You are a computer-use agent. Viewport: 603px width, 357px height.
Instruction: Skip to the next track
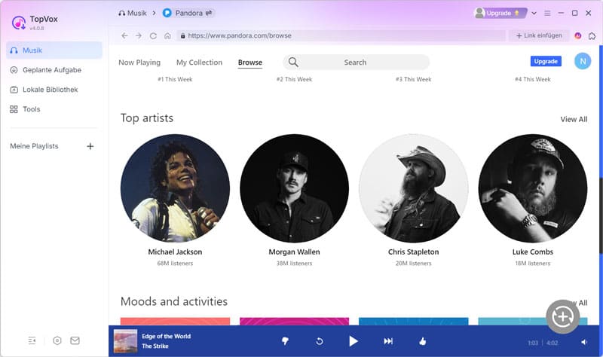[388, 341]
